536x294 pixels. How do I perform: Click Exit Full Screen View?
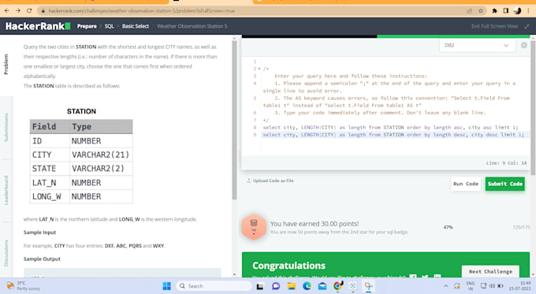pos(494,26)
